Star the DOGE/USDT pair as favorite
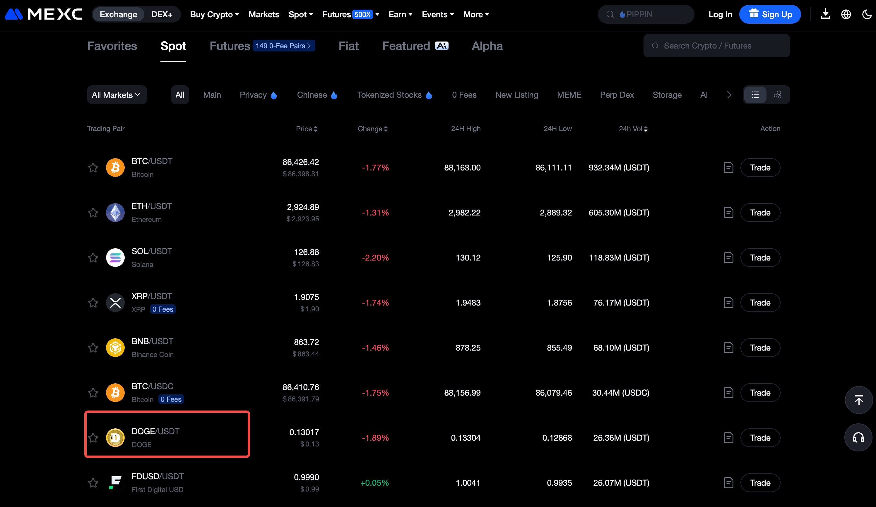876x507 pixels. tap(93, 437)
